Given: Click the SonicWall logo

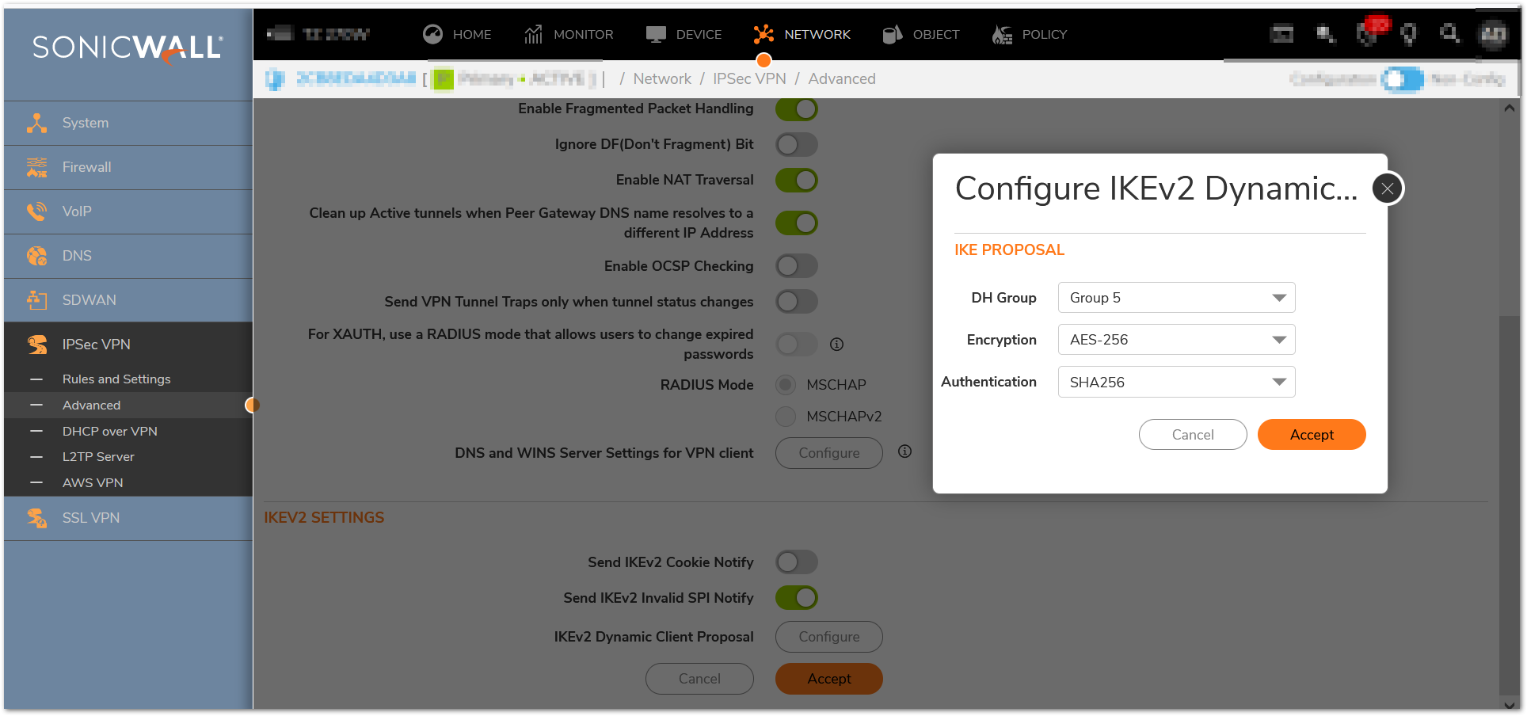Looking at the screenshot, I should 128,49.
